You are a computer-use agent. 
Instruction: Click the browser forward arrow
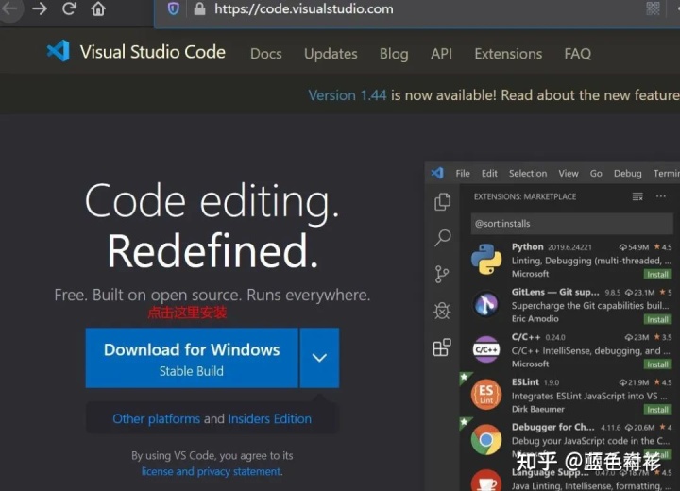[x=40, y=8]
